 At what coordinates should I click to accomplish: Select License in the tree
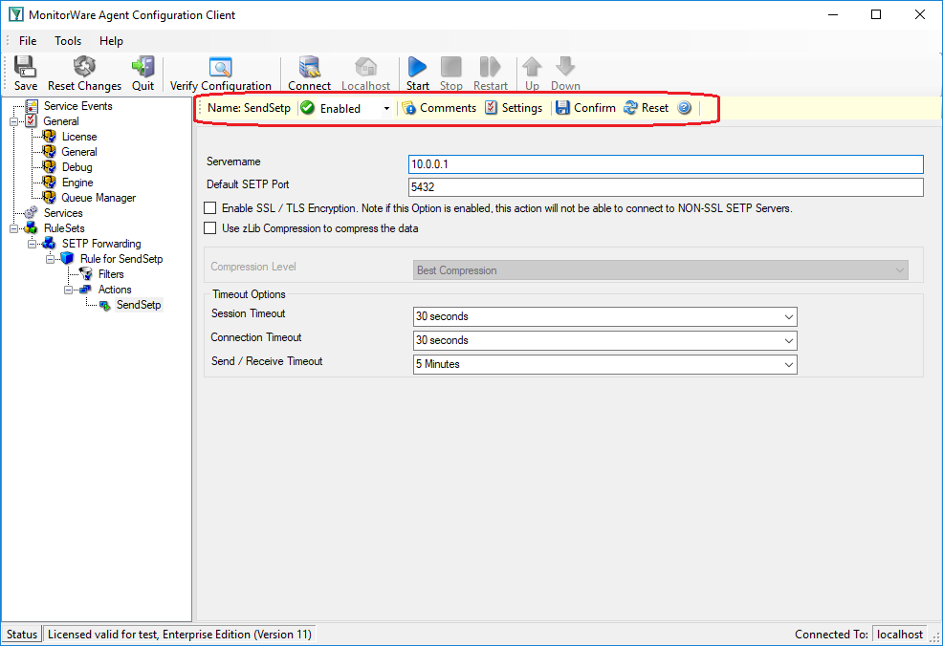tap(78, 137)
